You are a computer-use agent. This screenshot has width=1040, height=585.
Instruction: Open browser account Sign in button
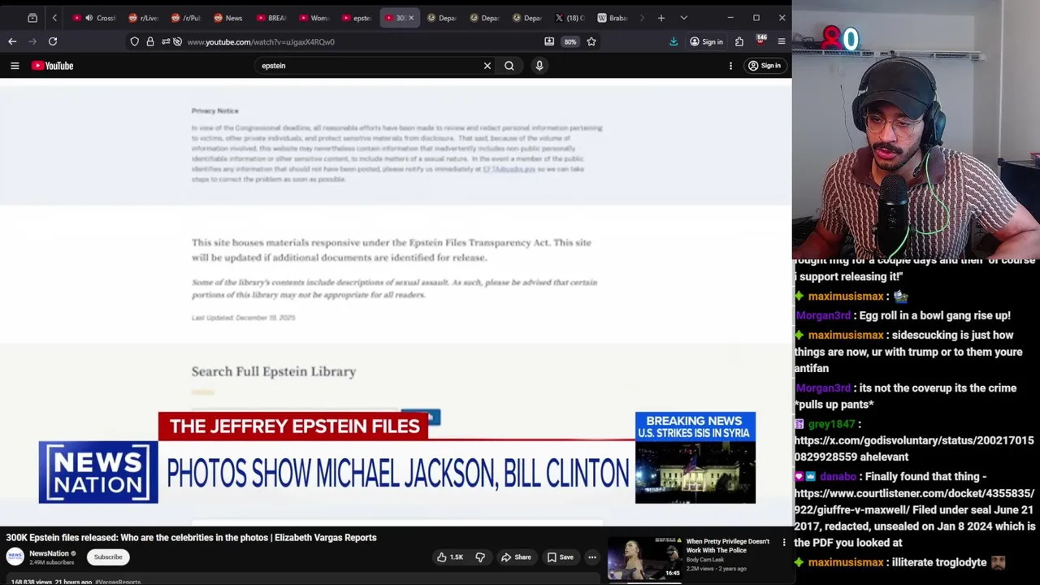[x=706, y=41]
